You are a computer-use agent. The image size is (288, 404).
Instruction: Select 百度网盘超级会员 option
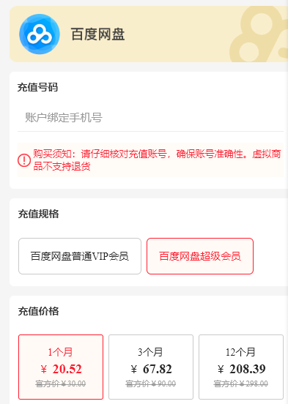pos(200,256)
